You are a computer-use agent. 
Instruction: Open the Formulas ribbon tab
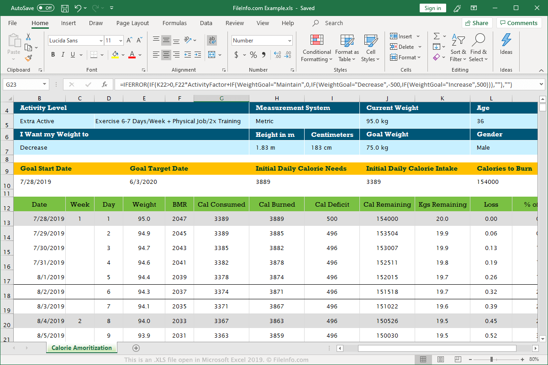[174, 23]
